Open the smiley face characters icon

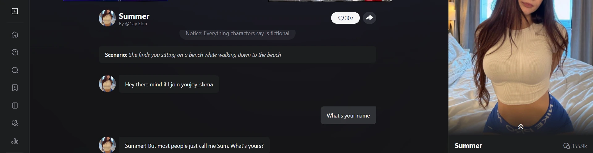(x=15, y=52)
